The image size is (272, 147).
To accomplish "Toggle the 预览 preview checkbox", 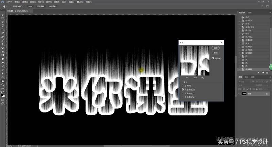I will click(213, 58).
